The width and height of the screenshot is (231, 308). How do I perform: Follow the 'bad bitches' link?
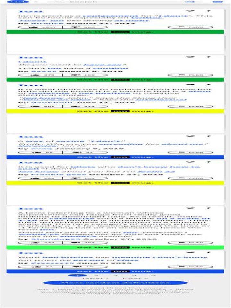(67, 257)
